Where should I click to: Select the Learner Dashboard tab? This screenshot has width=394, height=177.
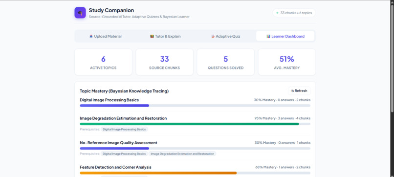tap(285, 36)
